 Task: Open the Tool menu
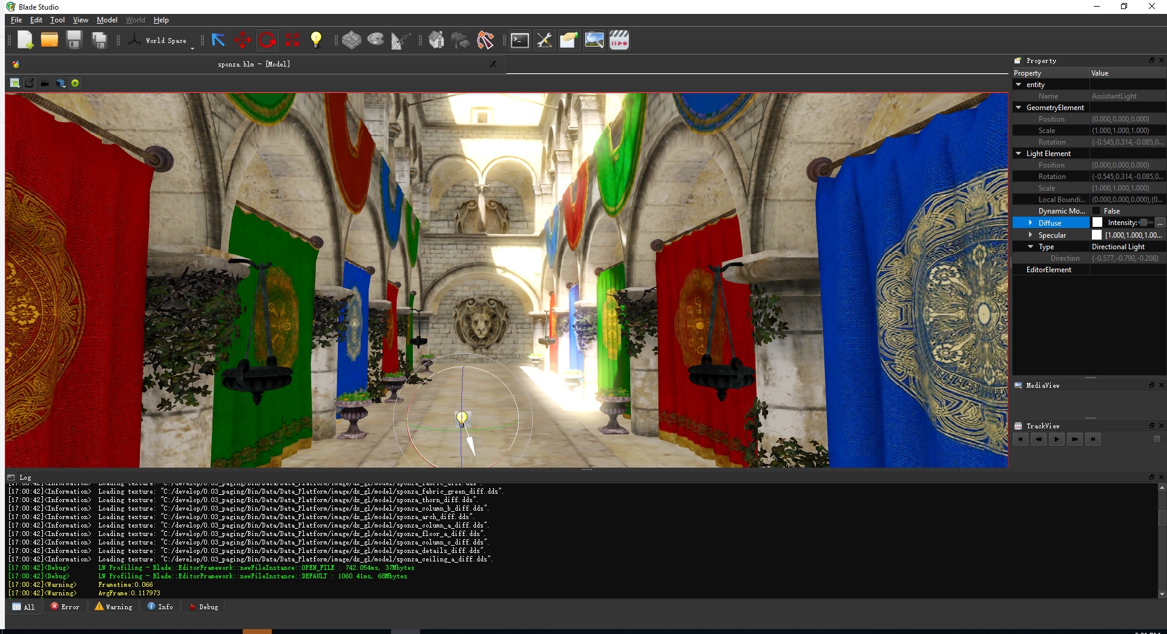(57, 20)
